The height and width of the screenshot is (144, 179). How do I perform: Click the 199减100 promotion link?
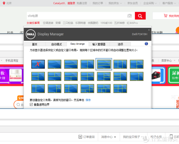[x=106, y=23]
